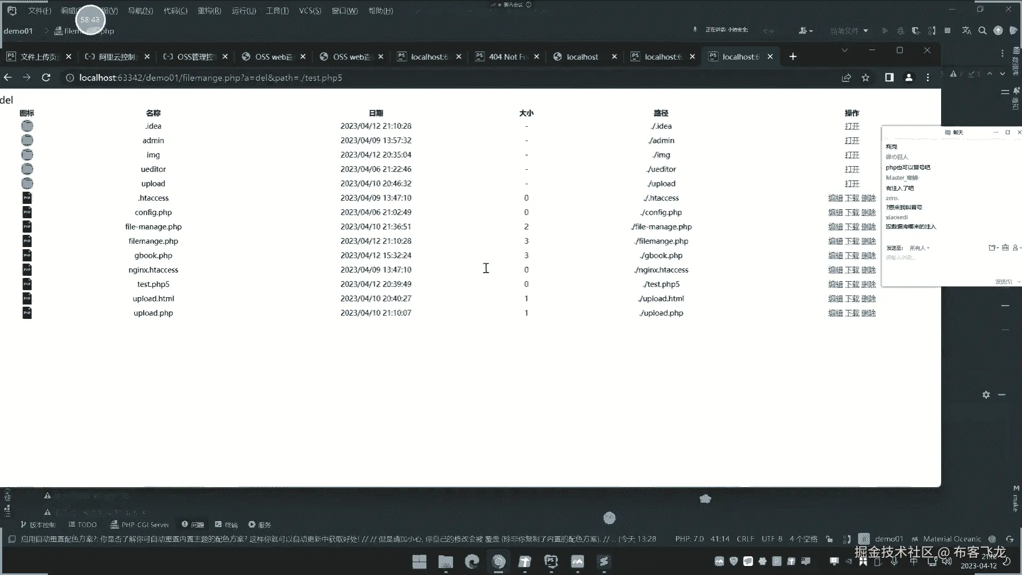Open the 代码(C) menu
Viewport: 1022px width, 575px height.
coord(175,11)
